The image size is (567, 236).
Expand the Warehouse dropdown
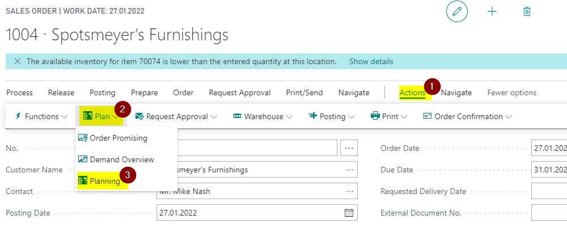(x=263, y=116)
